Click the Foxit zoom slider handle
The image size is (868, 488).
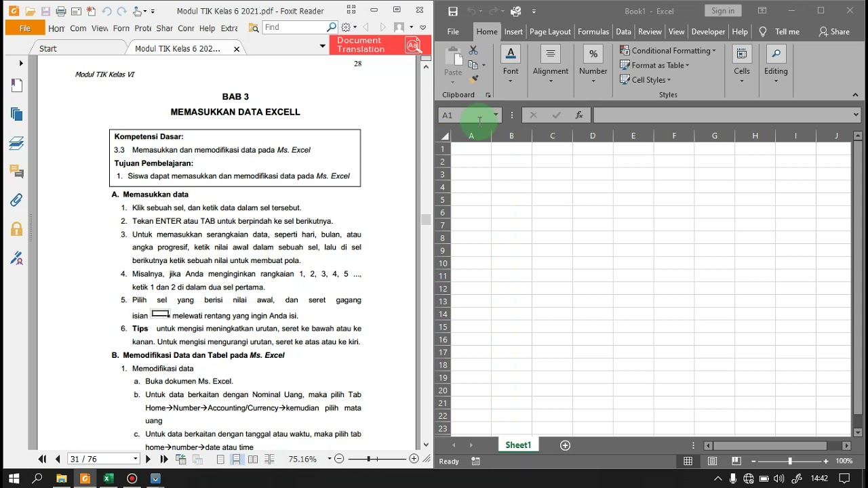tap(368, 459)
